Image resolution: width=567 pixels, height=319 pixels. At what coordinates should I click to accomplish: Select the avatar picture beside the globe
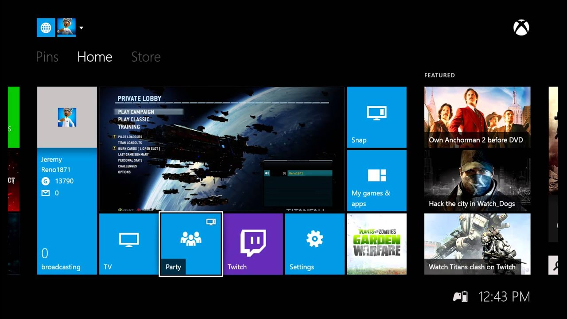(x=66, y=27)
